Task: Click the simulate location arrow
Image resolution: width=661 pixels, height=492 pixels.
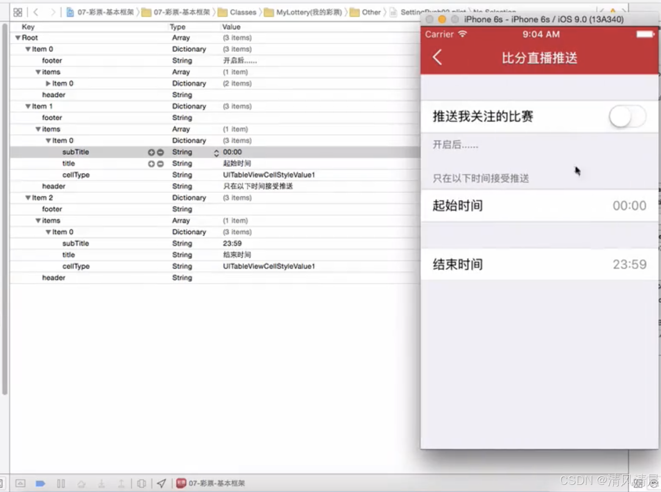Action: (x=161, y=483)
